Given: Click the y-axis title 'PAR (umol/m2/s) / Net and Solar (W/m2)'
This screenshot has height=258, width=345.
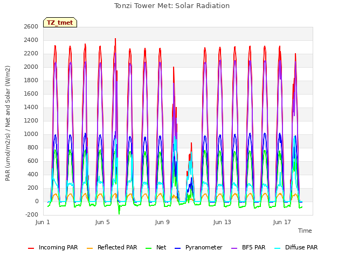Looking at the screenshot, I should pyautogui.click(x=8, y=123).
